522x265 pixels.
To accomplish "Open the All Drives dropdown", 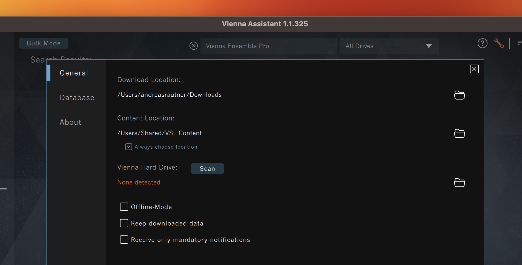I will (x=389, y=46).
